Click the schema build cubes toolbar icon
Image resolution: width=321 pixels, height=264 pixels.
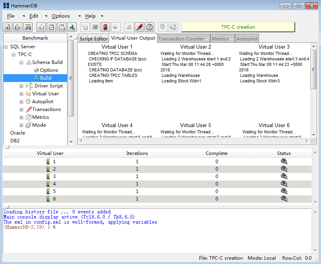pyautogui.click(x=129, y=27)
